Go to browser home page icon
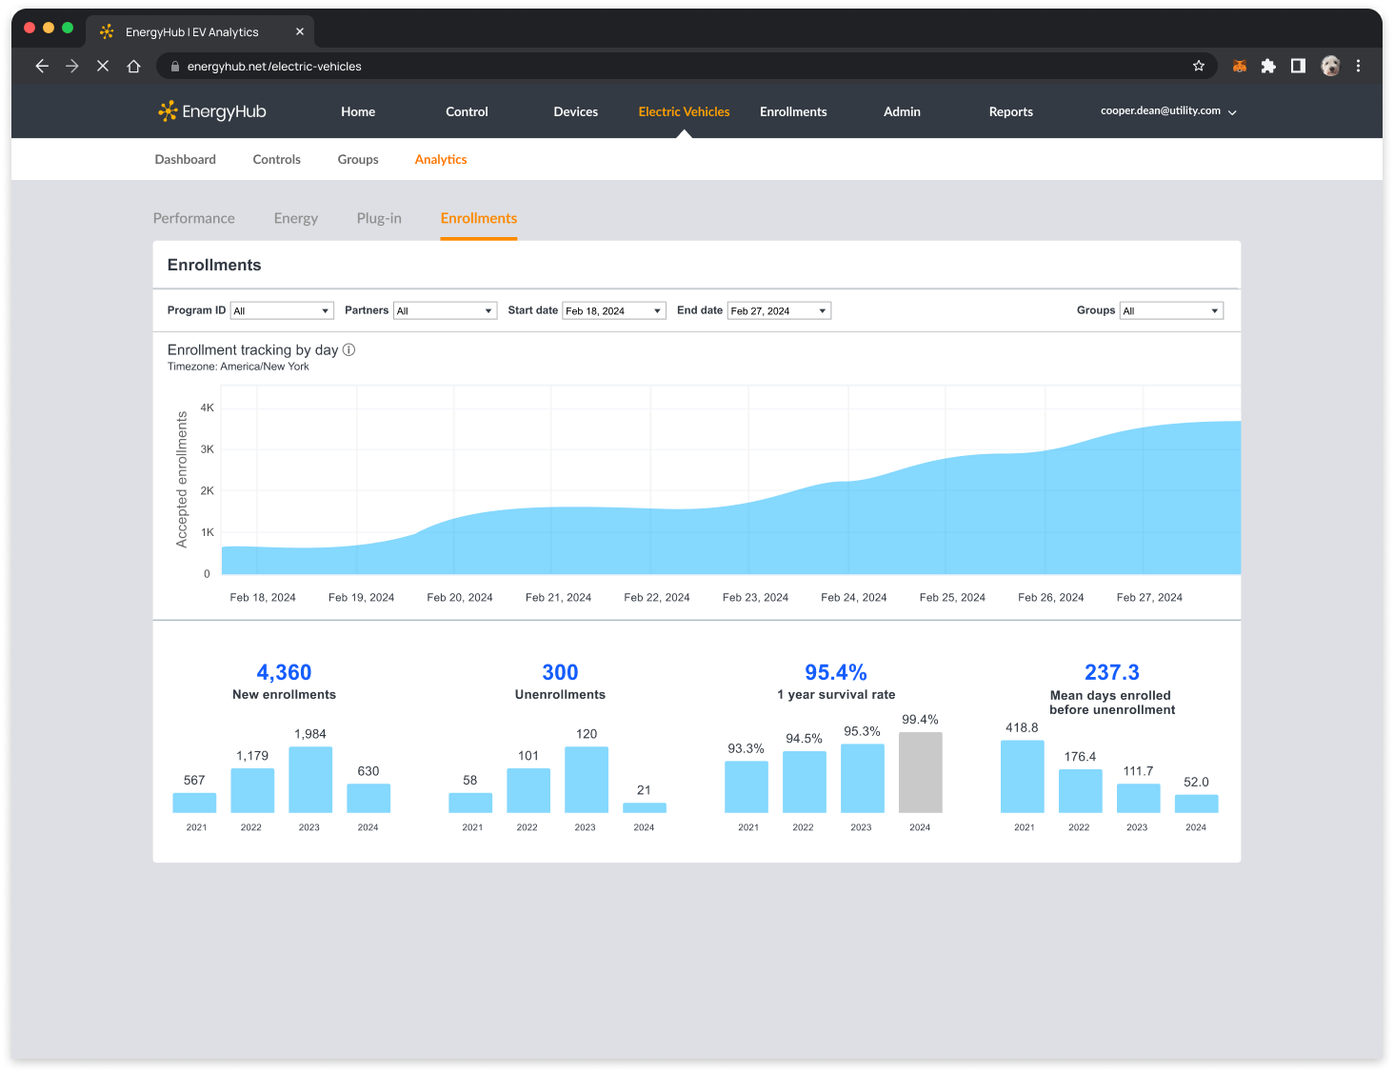This screenshot has width=1394, height=1073. pyautogui.click(x=134, y=66)
